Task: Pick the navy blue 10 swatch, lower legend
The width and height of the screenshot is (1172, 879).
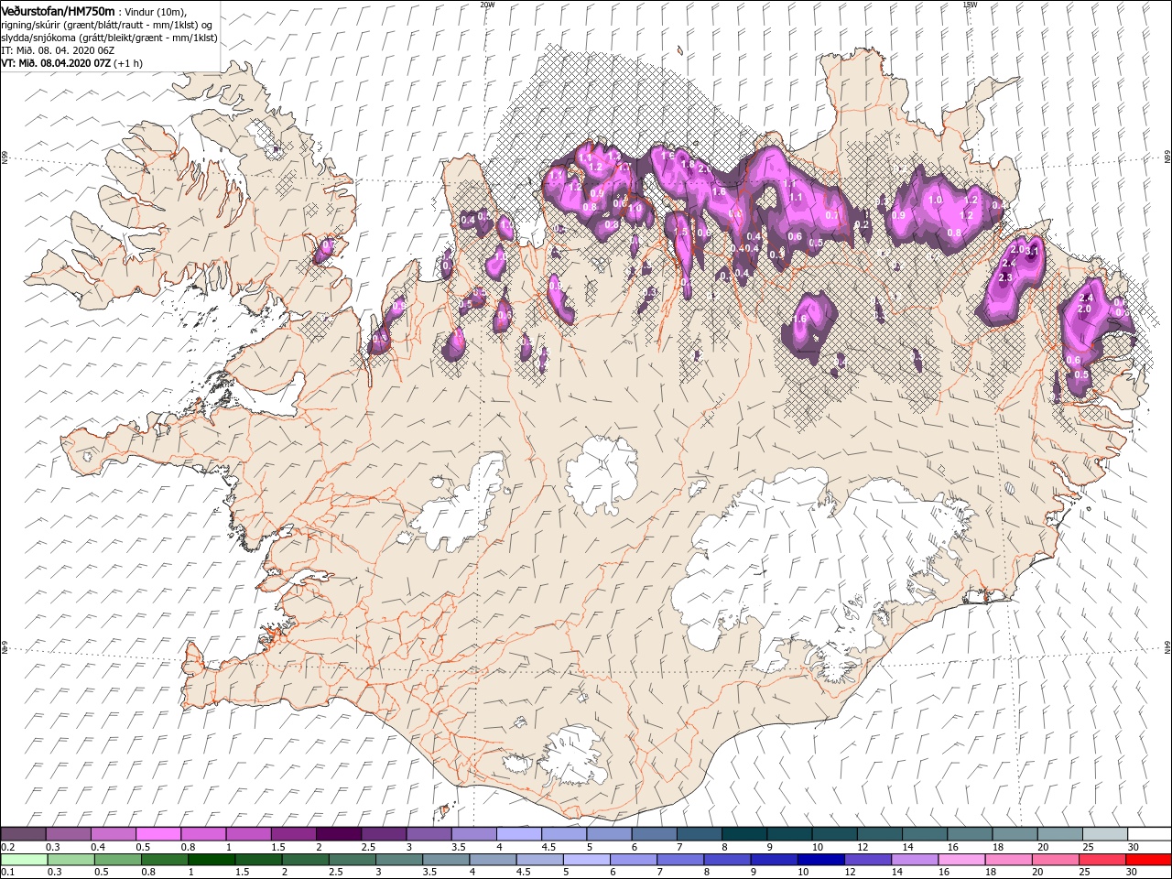Action: pyautogui.click(x=819, y=860)
